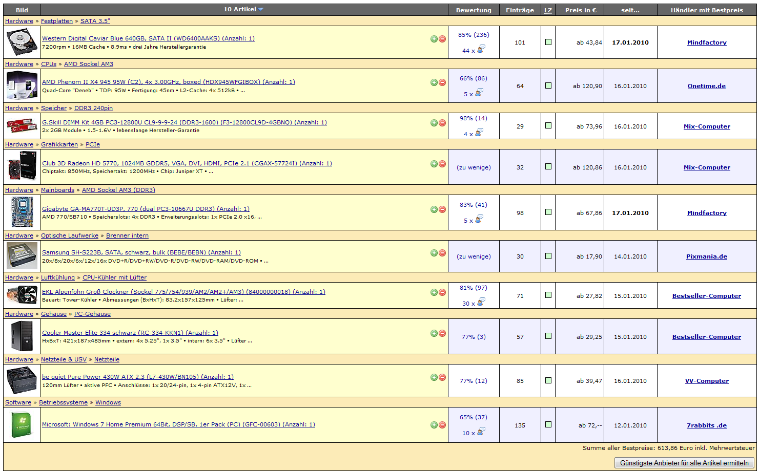The width and height of the screenshot is (759, 472).
Task: Open Netzteile & USV breadcrumb link
Action: coord(64,359)
